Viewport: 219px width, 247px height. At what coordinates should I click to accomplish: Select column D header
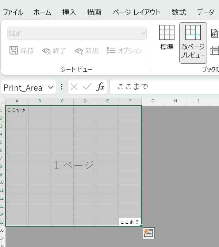pos(85,101)
